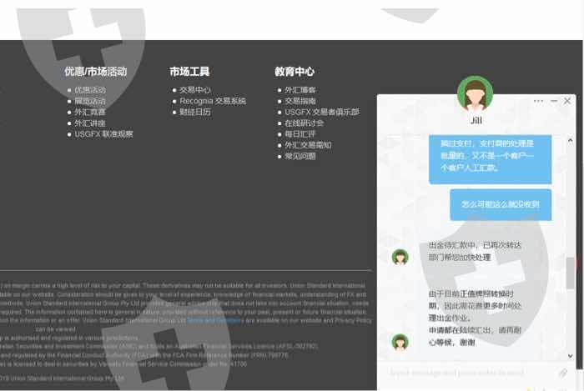Open the 交易指南 footer link
This screenshot has width=584, height=391.
point(300,101)
